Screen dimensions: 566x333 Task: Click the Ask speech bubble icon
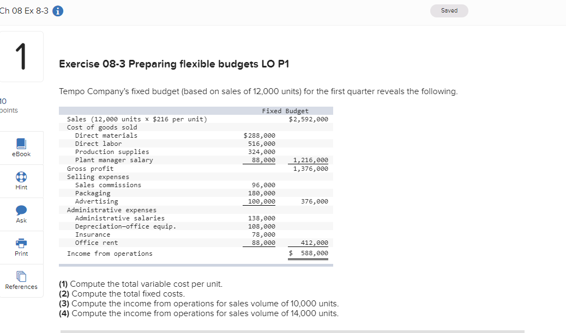click(x=21, y=209)
